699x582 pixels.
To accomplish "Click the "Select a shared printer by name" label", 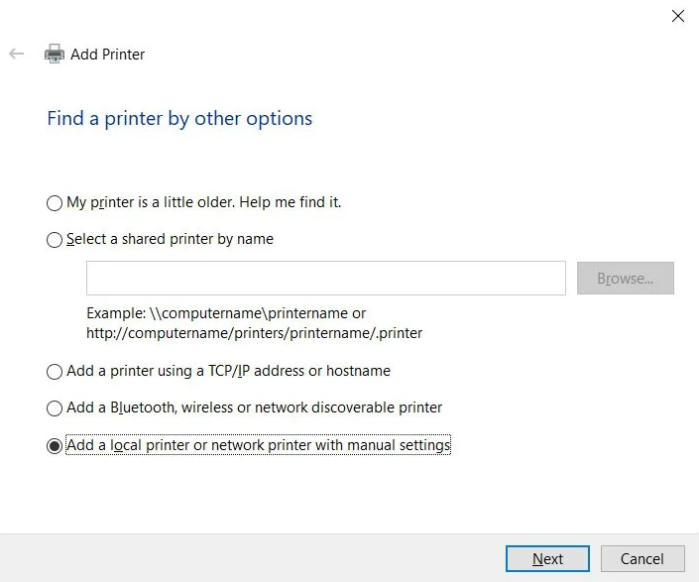I will [170, 239].
